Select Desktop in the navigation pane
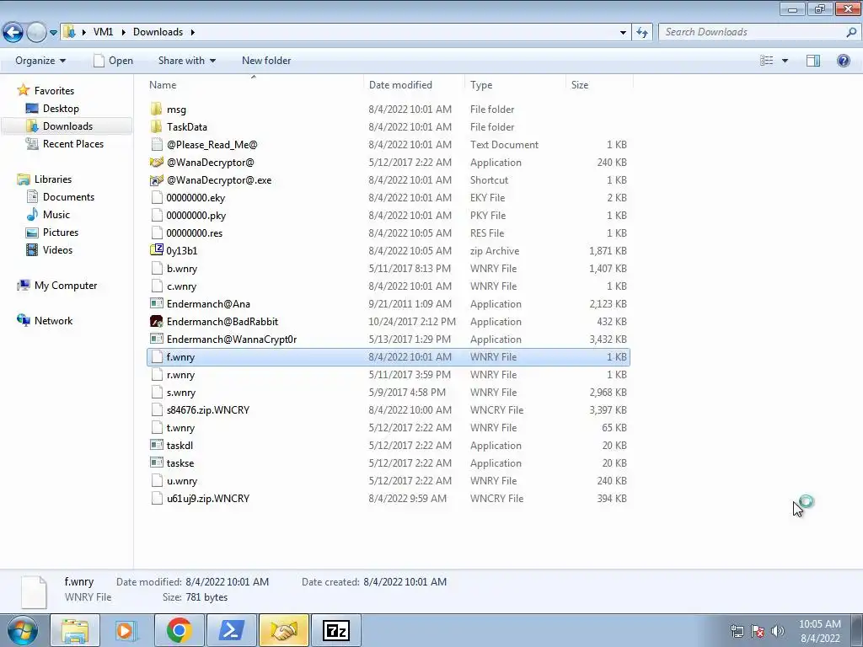The height and width of the screenshot is (647, 863). pos(61,109)
